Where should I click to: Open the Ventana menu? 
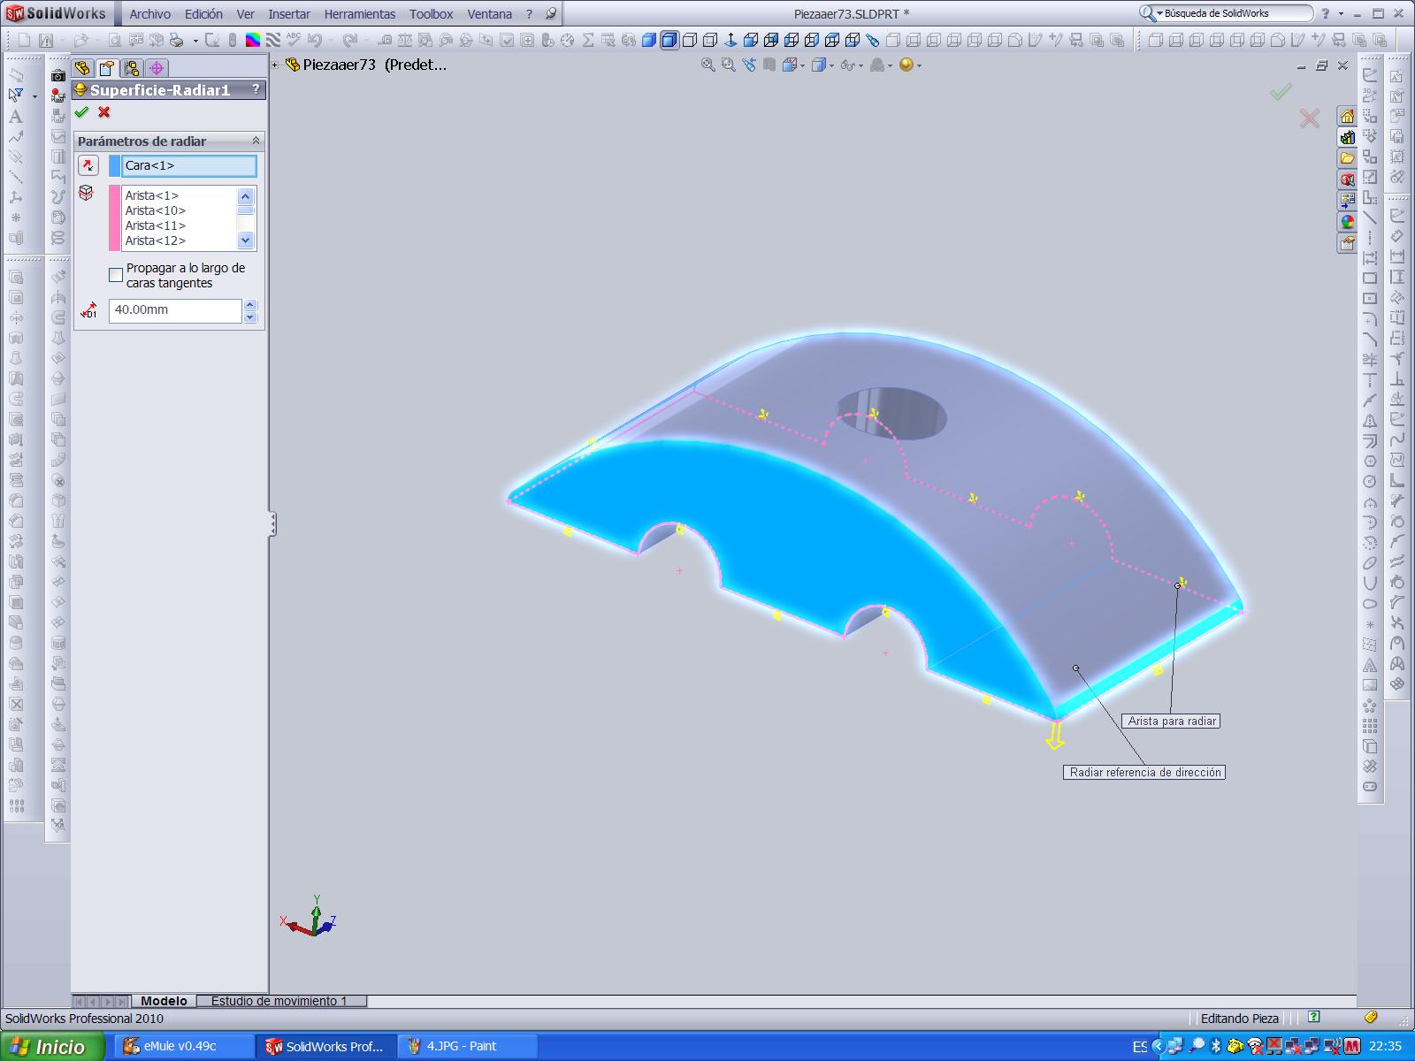490,14
